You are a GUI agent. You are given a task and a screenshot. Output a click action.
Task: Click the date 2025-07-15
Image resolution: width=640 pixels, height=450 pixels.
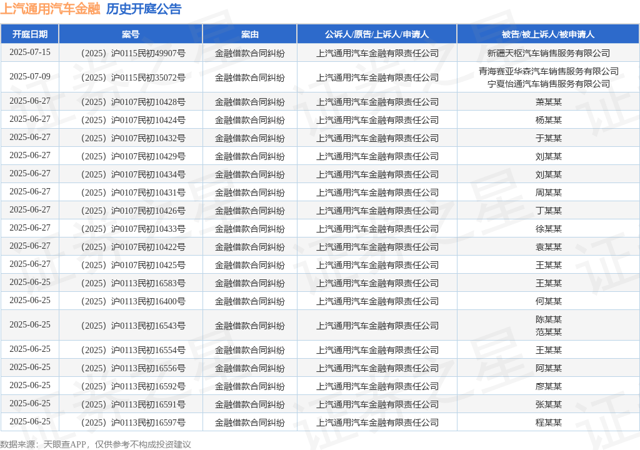[x=30, y=52]
